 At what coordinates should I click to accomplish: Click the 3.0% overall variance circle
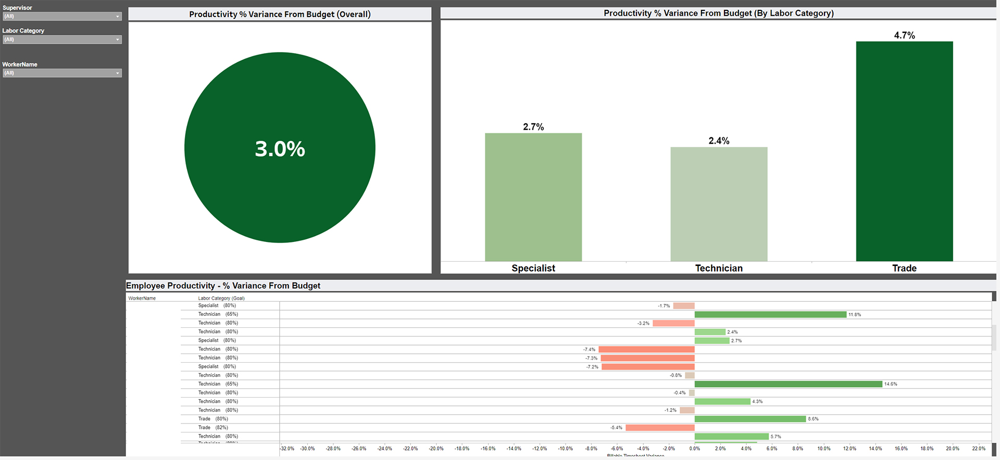pos(280,148)
